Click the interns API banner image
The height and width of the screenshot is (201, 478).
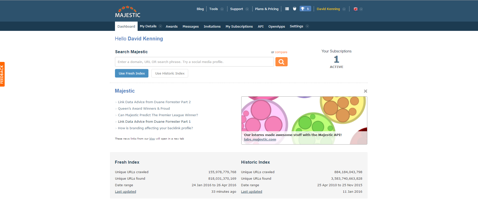pos(304,120)
